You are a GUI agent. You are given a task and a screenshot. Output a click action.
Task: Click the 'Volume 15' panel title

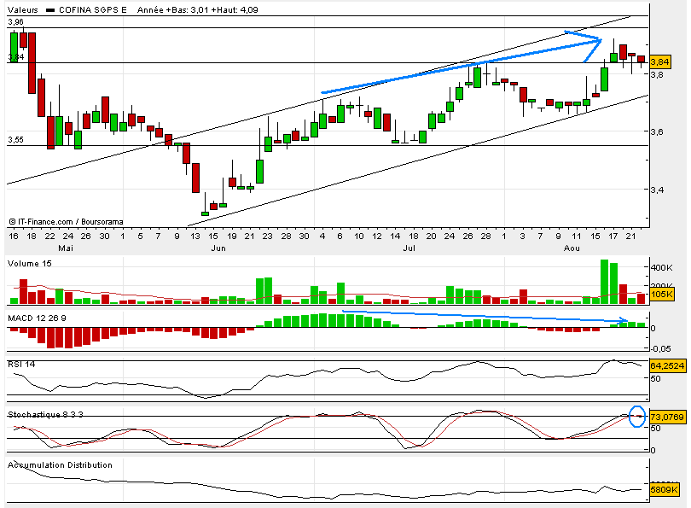[30, 264]
